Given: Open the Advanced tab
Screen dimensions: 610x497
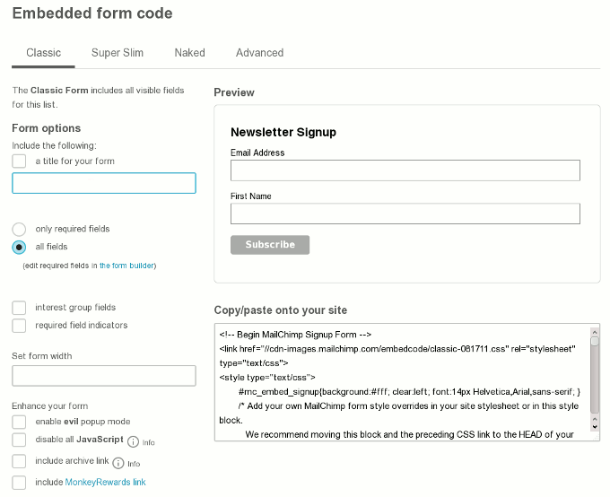Looking at the screenshot, I should [x=259, y=53].
